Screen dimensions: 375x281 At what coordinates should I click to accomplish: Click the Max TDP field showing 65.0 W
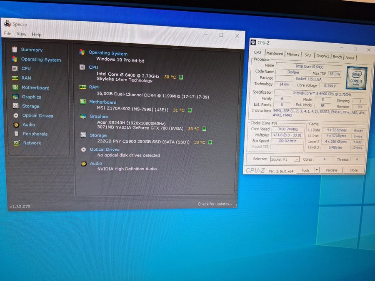[335, 74]
